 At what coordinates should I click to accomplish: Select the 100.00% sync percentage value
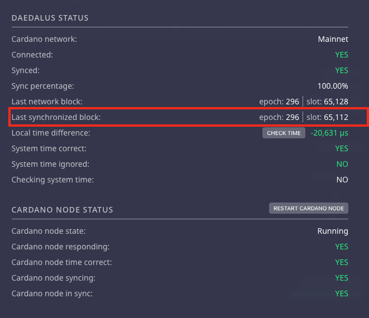pyautogui.click(x=333, y=86)
